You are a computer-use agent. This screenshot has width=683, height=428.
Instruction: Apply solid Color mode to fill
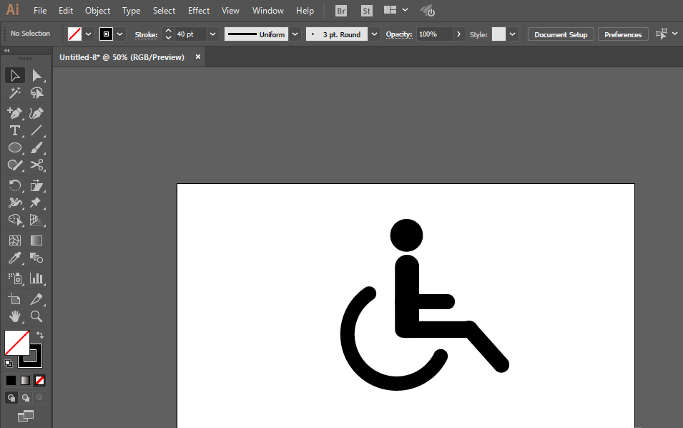coord(11,381)
